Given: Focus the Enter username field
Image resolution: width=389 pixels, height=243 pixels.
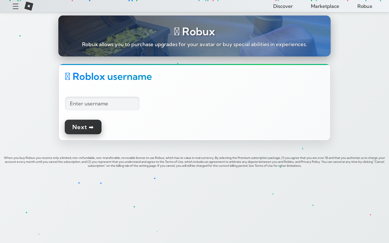Looking at the screenshot, I should point(102,104).
